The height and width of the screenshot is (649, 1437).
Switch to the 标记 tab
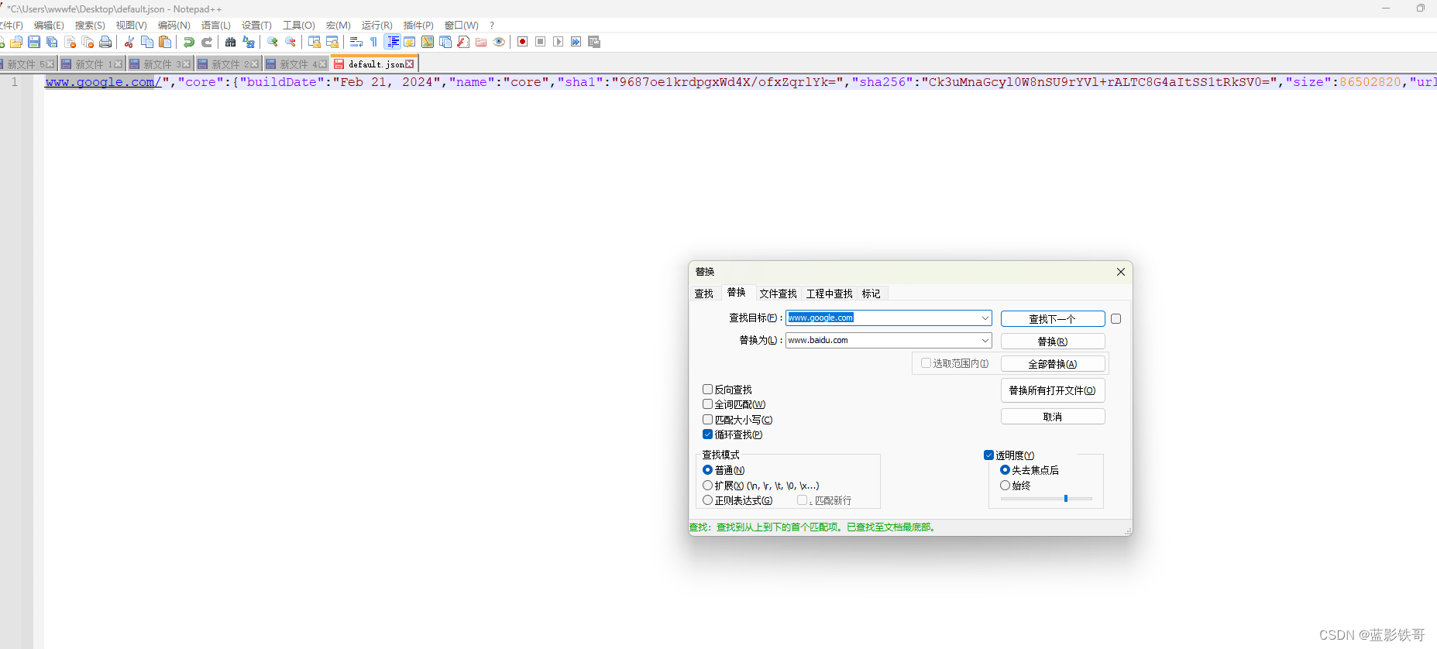point(871,294)
